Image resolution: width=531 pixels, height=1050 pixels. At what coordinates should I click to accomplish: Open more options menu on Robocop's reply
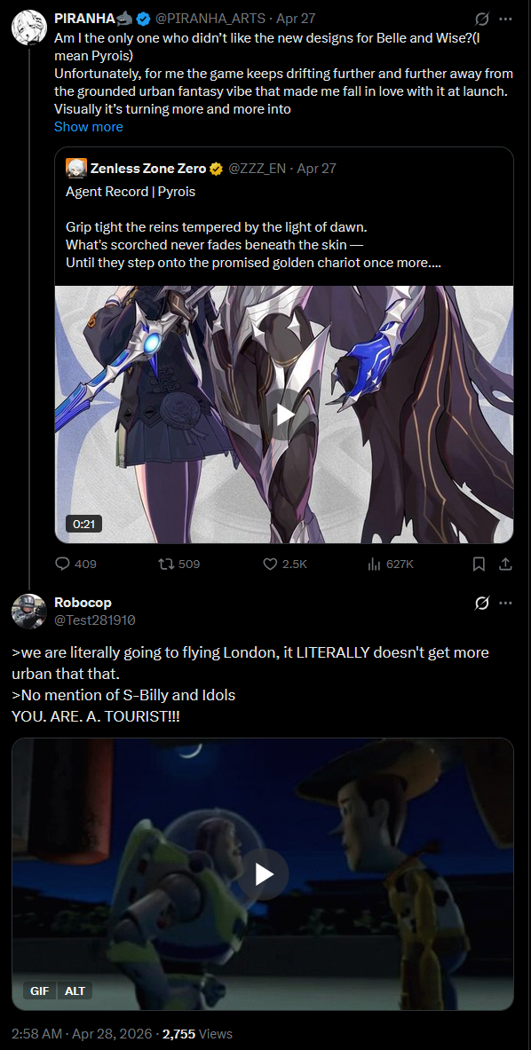pyautogui.click(x=505, y=603)
